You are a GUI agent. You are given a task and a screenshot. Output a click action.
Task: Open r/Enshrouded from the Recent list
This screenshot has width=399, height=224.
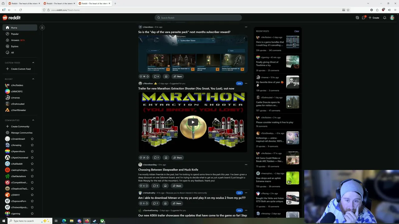coord(20,104)
